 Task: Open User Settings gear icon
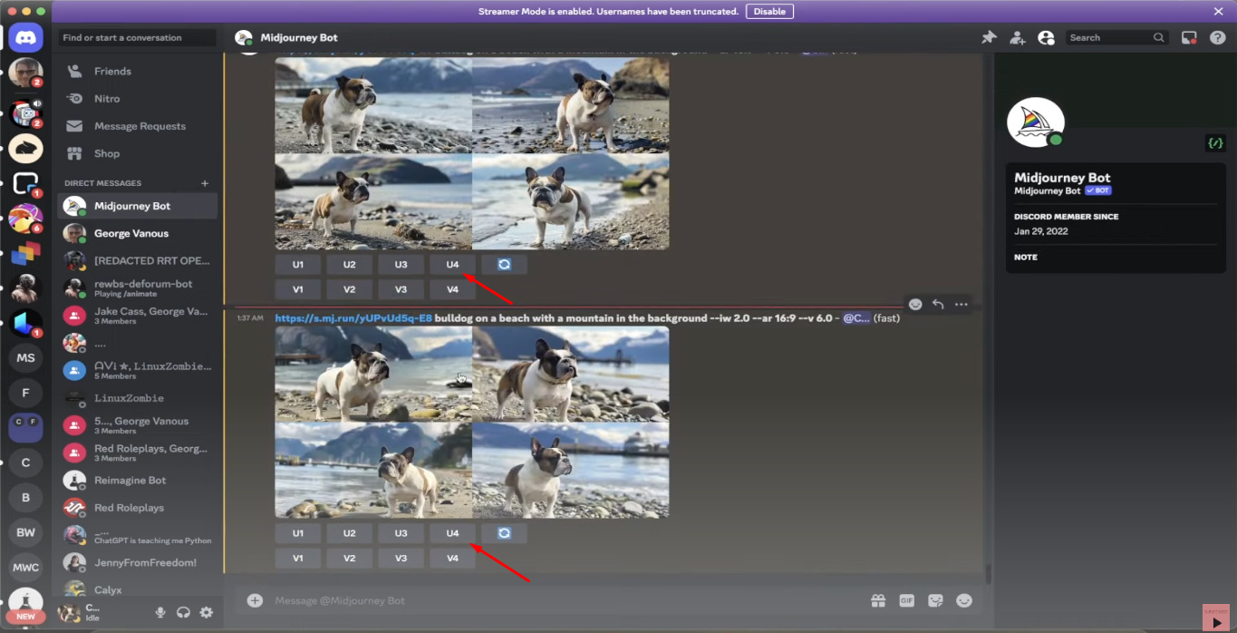point(206,612)
